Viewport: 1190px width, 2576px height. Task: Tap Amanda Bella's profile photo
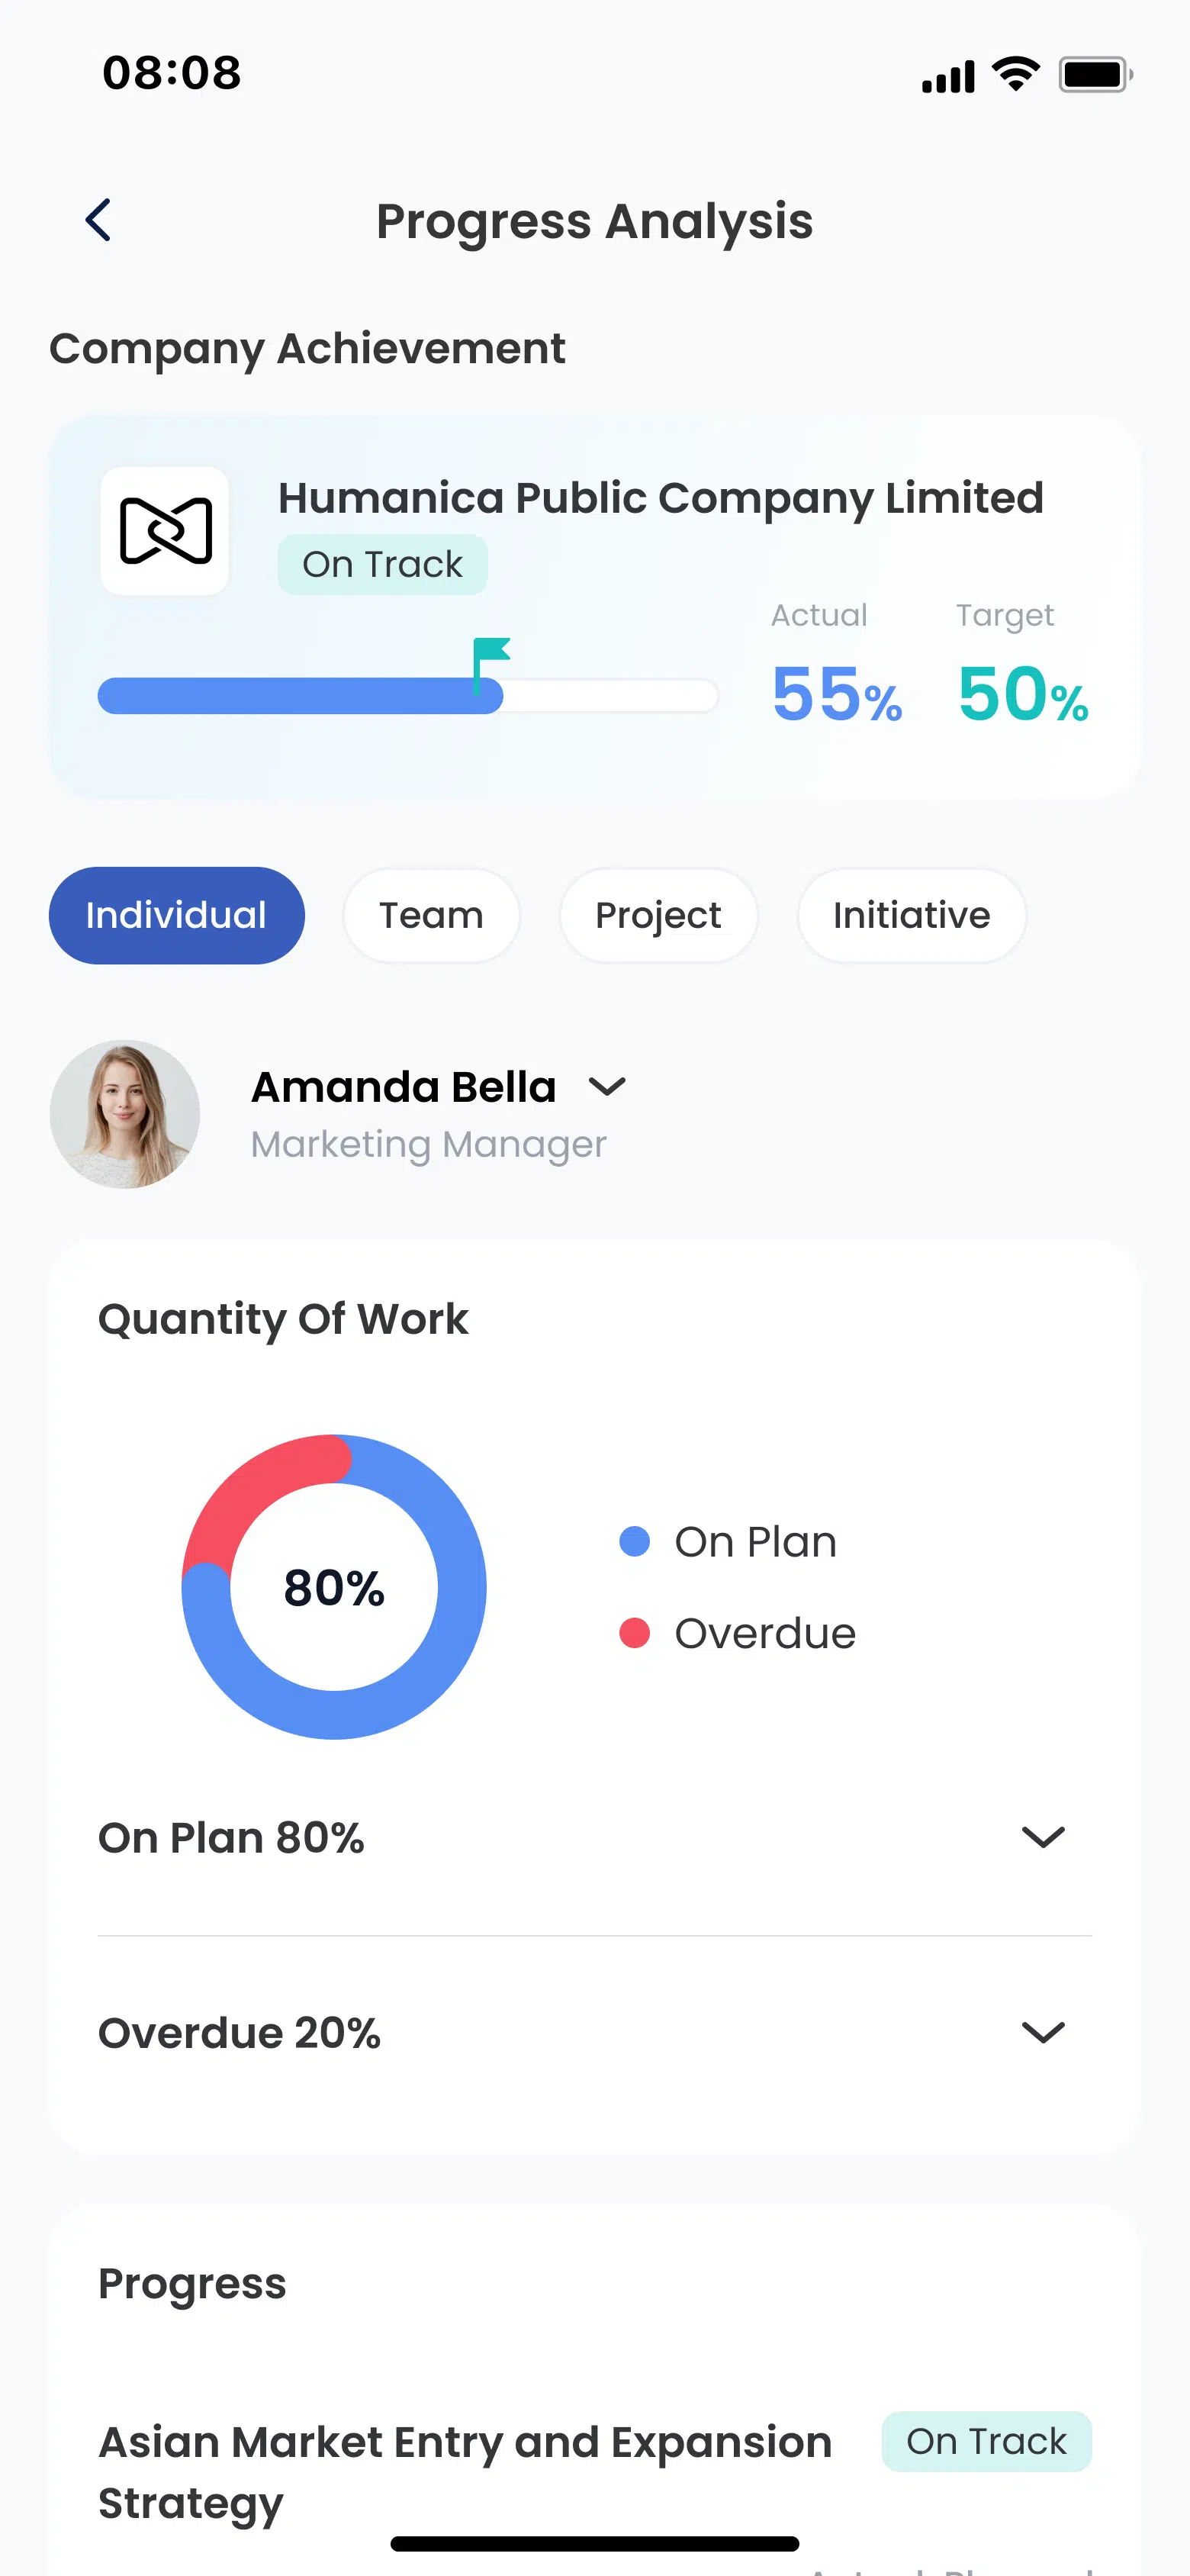(126, 1113)
